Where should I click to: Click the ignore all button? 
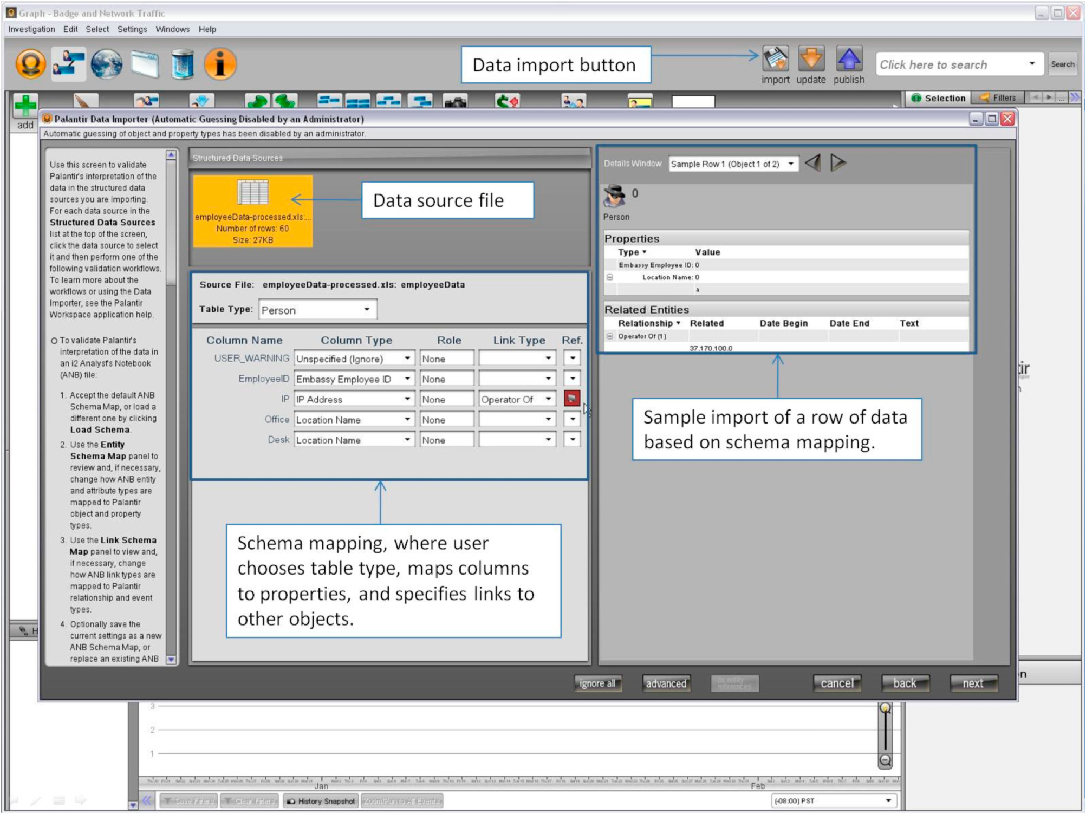click(597, 683)
